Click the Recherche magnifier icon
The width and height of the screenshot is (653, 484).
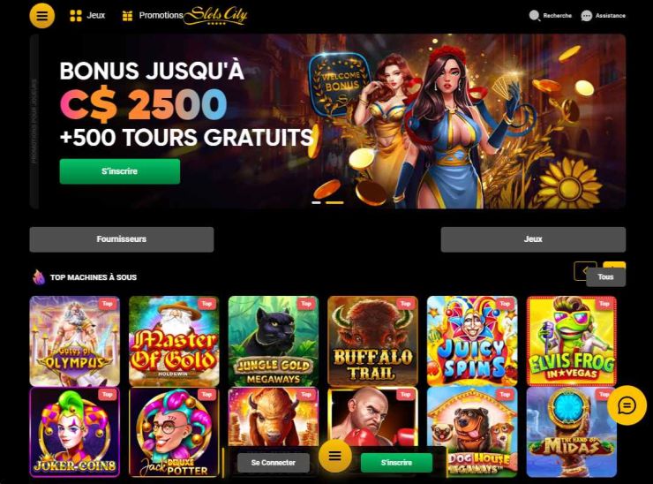(x=534, y=15)
